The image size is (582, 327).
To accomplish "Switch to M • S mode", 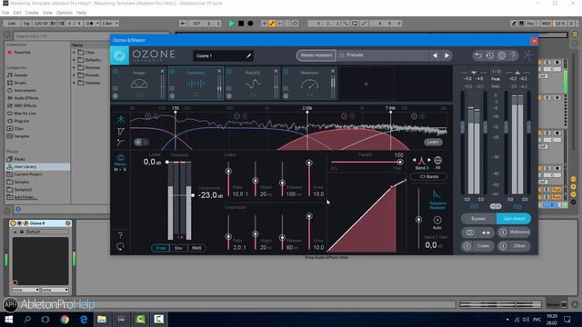I will tap(120, 170).
